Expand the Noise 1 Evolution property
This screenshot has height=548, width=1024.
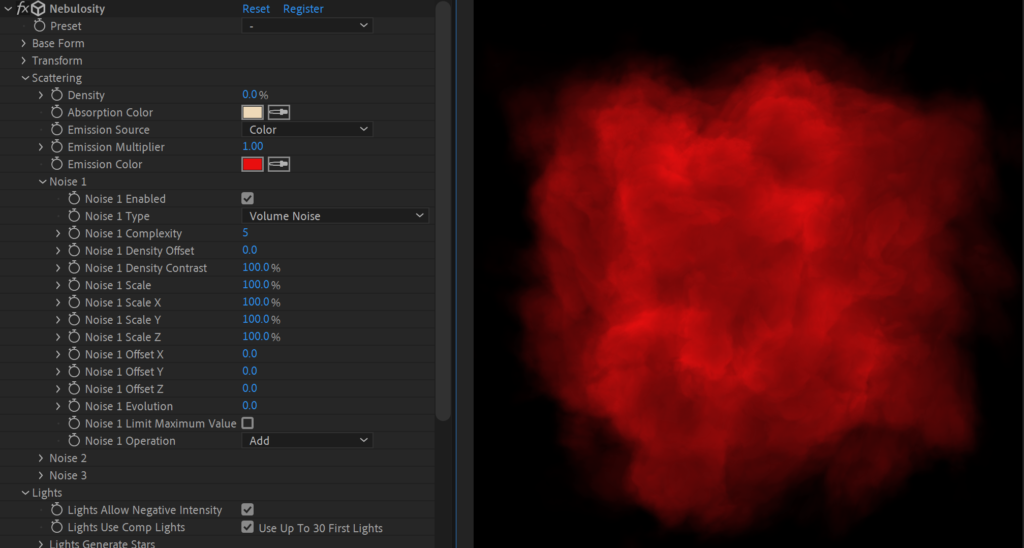click(x=58, y=406)
